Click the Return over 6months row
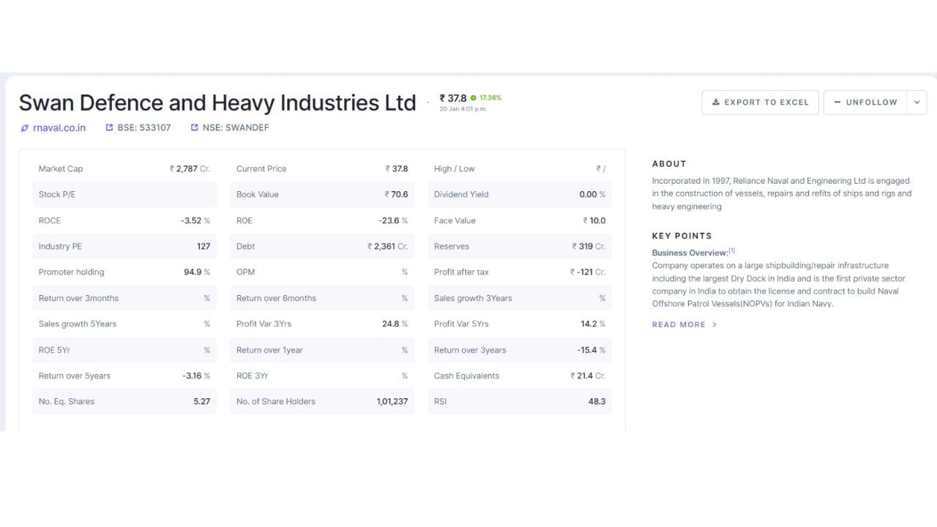937x527 pixels. point(322,298)
